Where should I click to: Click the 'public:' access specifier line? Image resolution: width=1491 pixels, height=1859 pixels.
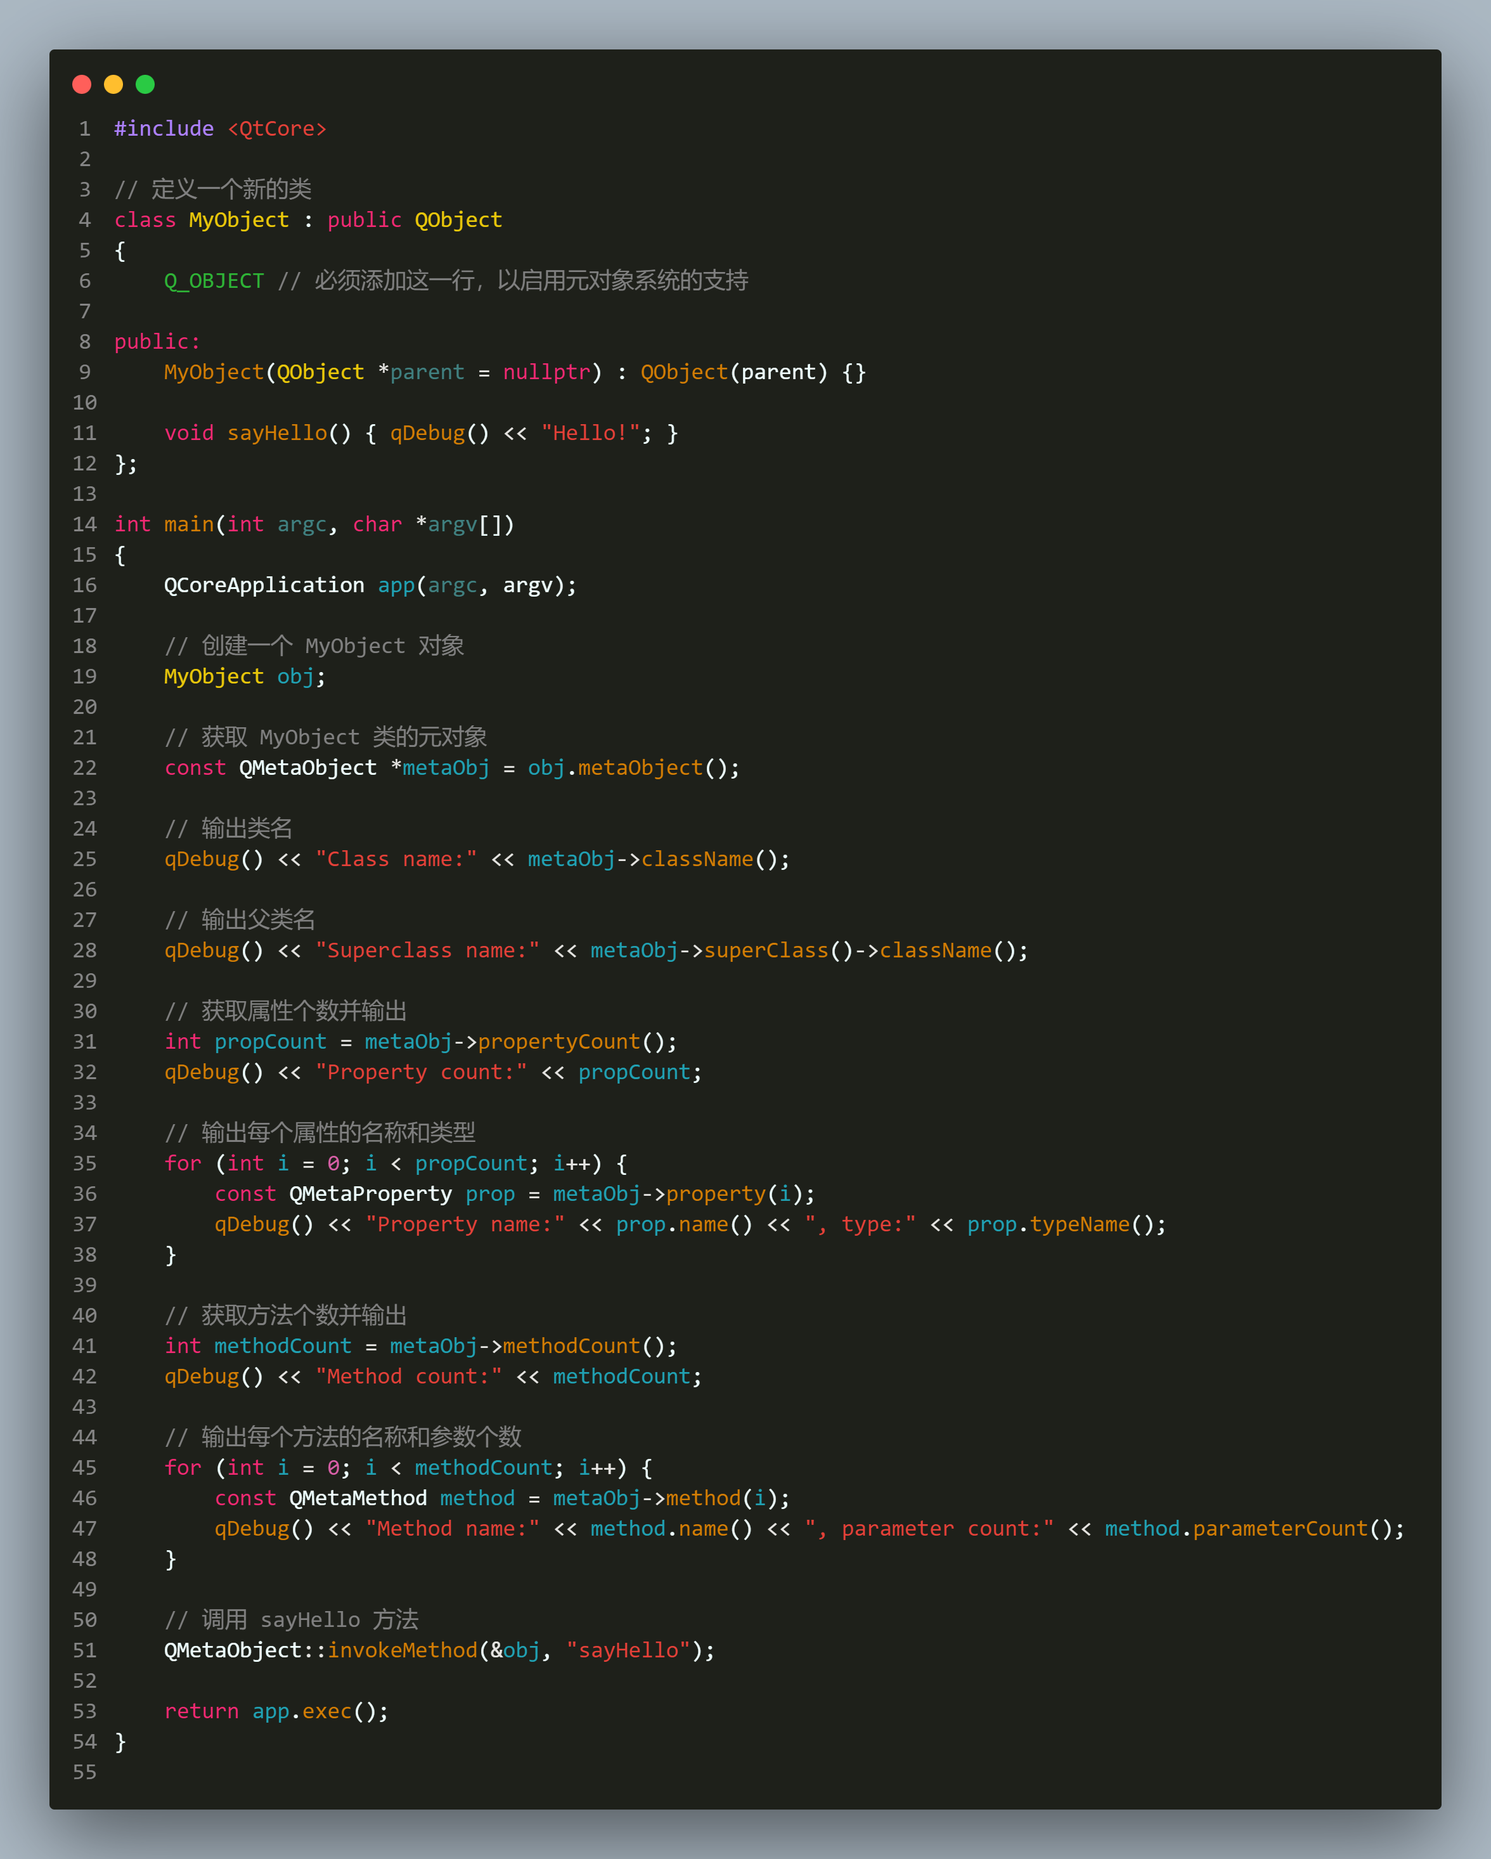point(157,342)
